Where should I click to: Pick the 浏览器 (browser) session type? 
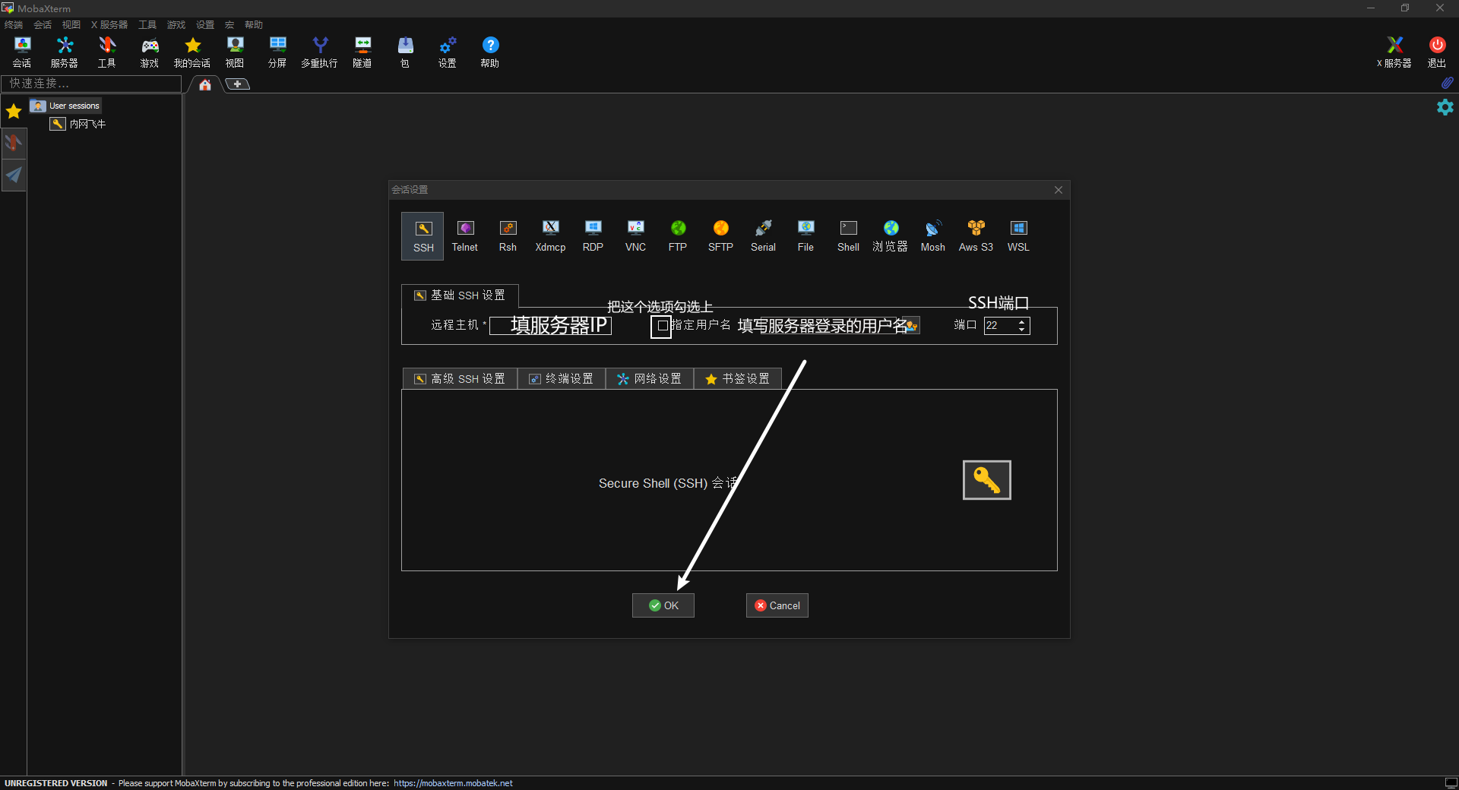891,236
